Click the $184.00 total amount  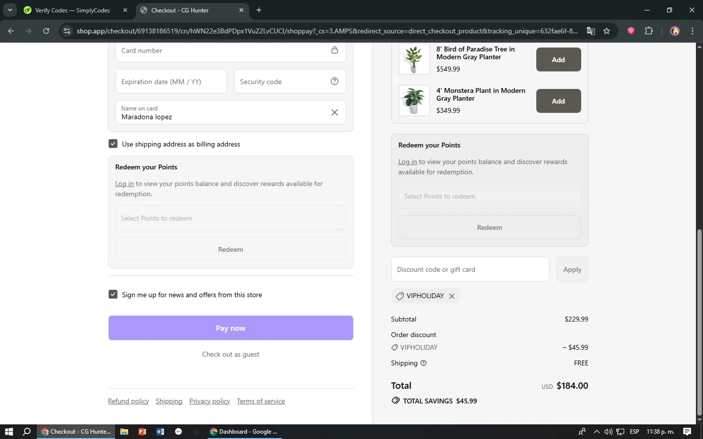[572, 386]
